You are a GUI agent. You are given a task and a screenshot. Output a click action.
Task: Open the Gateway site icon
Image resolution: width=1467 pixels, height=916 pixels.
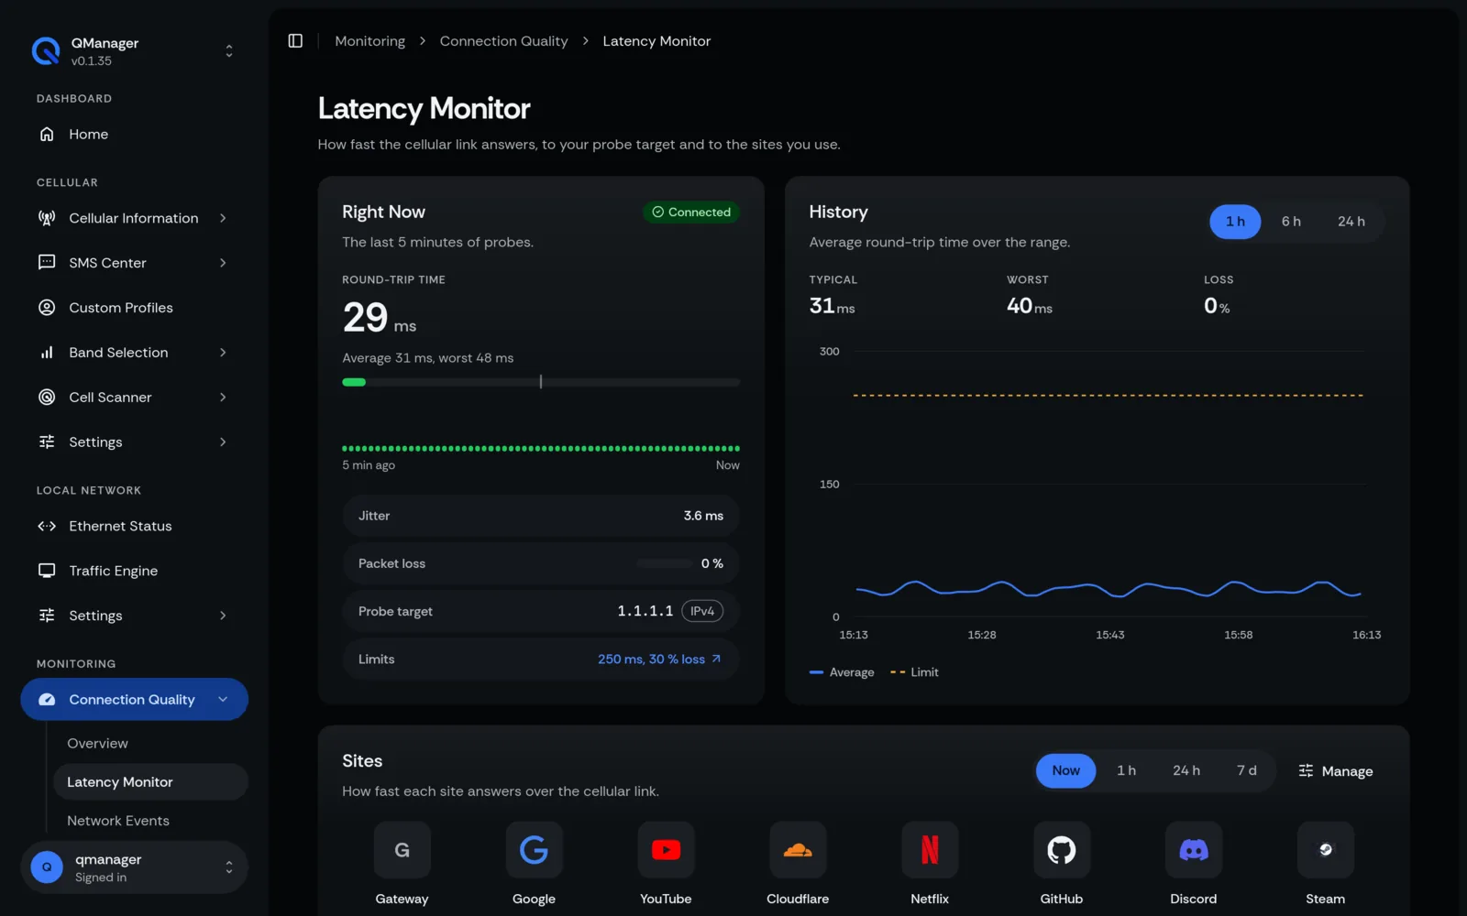[x=402, y=850]
